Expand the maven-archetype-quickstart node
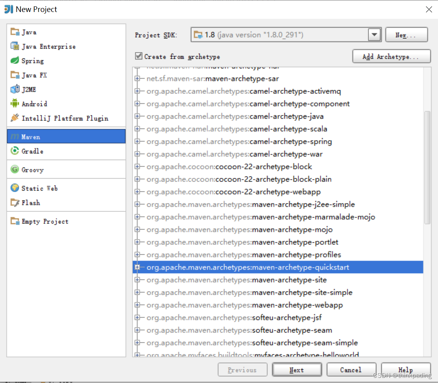The image size is (438, 383). [x=137, y=267]
